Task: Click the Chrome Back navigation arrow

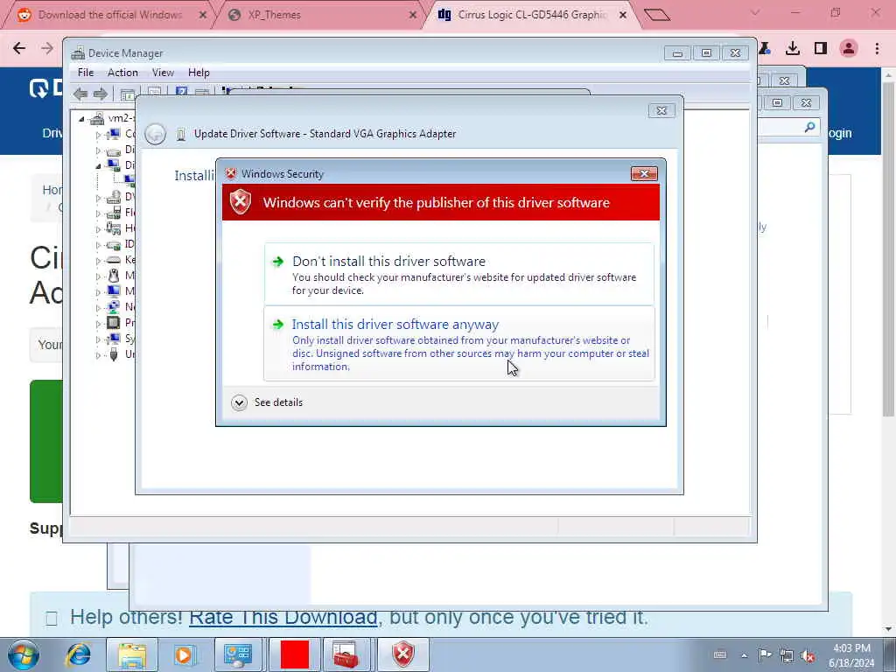Action: [x=19, y=49]
